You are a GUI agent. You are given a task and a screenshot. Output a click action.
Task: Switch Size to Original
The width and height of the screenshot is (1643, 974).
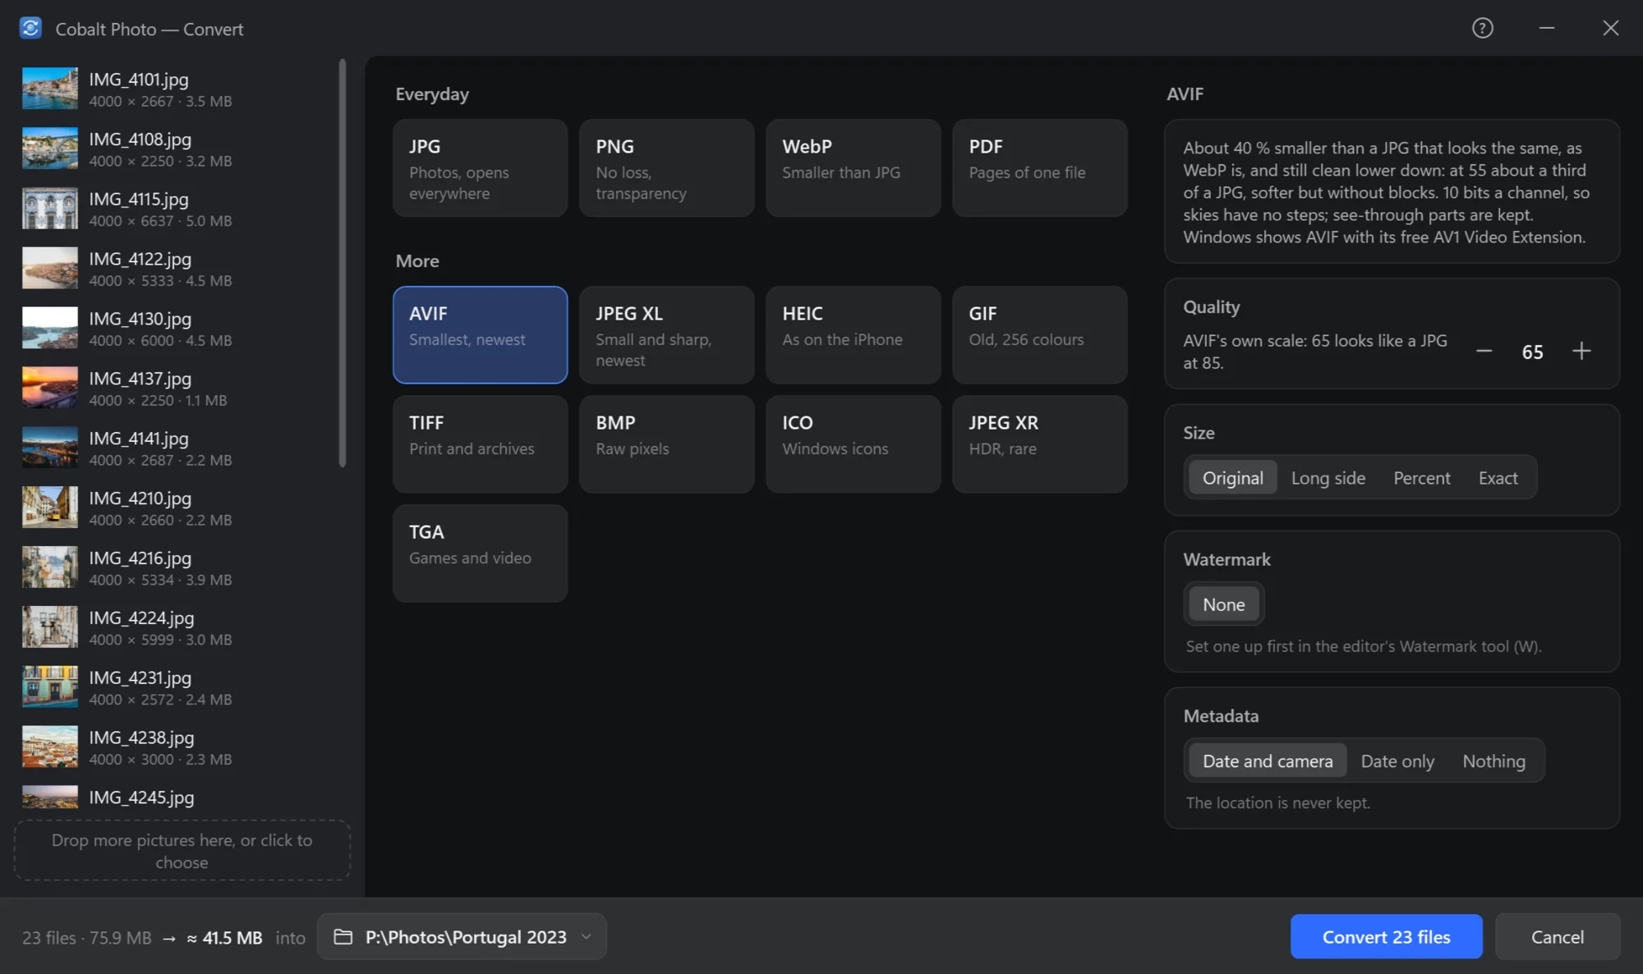tap(1232, 478)
